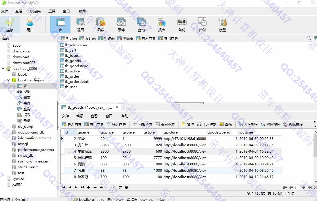Click the gouwuwang_db database in tree

click(x=31, y=132)
